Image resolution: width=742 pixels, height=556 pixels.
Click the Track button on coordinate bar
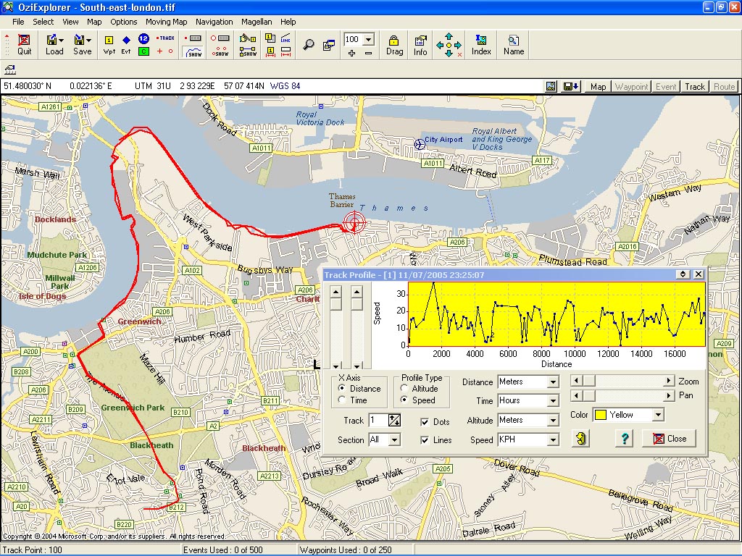pos(695,87)
